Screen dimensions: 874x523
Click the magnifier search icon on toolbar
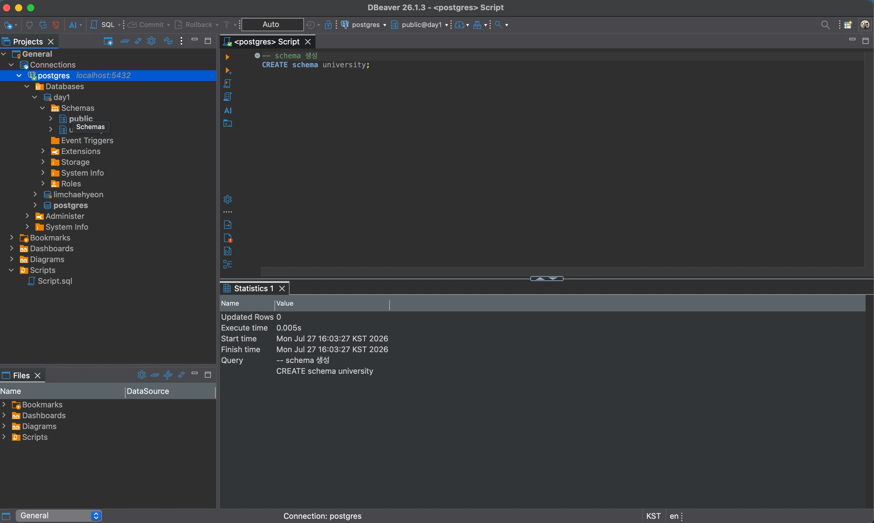point(498,25)
